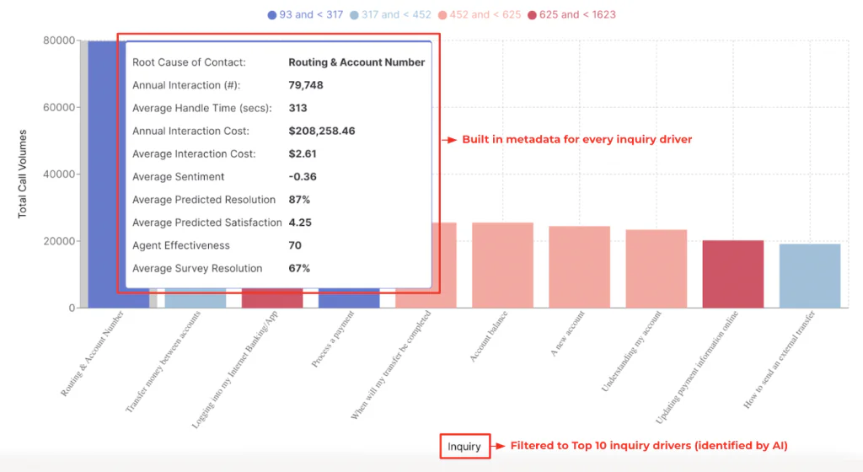Viewport: 863px width, 472px height.
Task: Select the Understanding my account bar
Action: pos(656,269)
